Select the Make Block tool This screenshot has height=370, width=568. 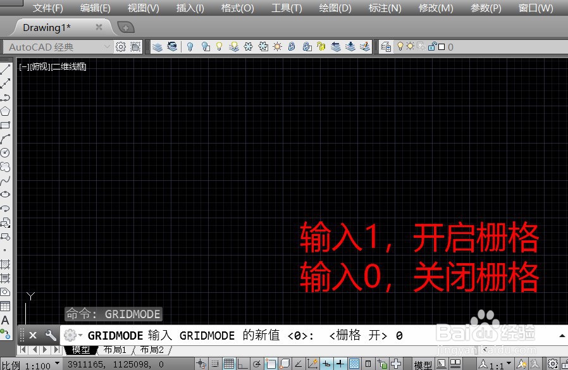pyautogui.click(x=5, y=237)
